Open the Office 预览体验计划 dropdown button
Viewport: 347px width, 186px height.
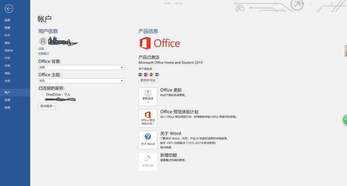[148, 118]
